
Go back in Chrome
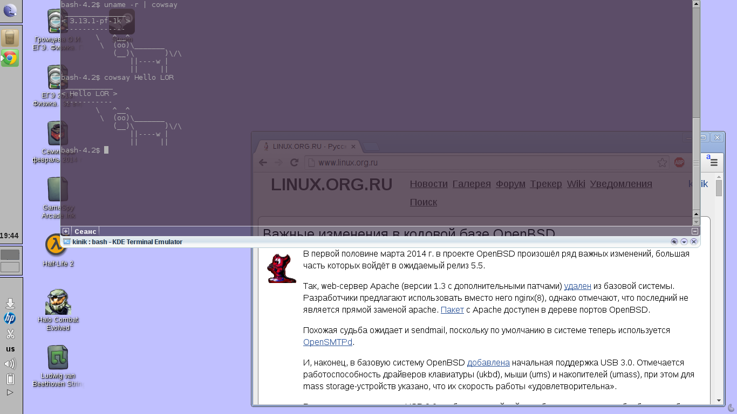click(x=263, y=162)
